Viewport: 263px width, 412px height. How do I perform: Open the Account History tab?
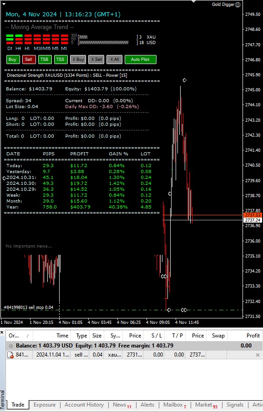84,405
